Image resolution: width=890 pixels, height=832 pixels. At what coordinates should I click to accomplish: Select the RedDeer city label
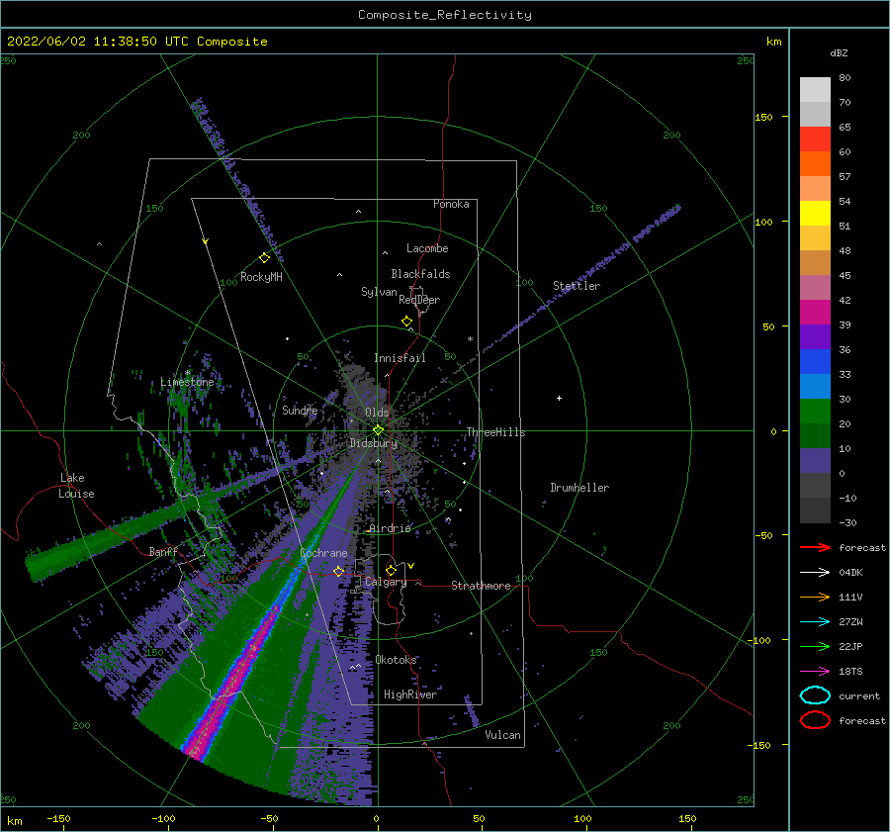point(419,300)
